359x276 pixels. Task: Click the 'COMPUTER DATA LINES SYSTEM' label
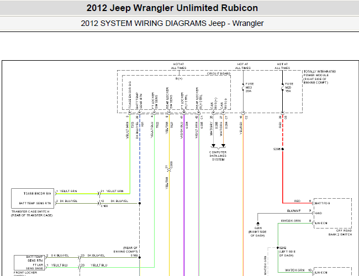coord(218,156)
